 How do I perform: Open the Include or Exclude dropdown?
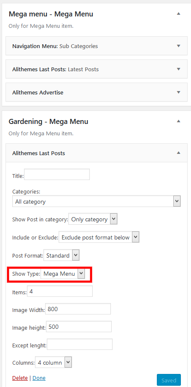point(99,237)
